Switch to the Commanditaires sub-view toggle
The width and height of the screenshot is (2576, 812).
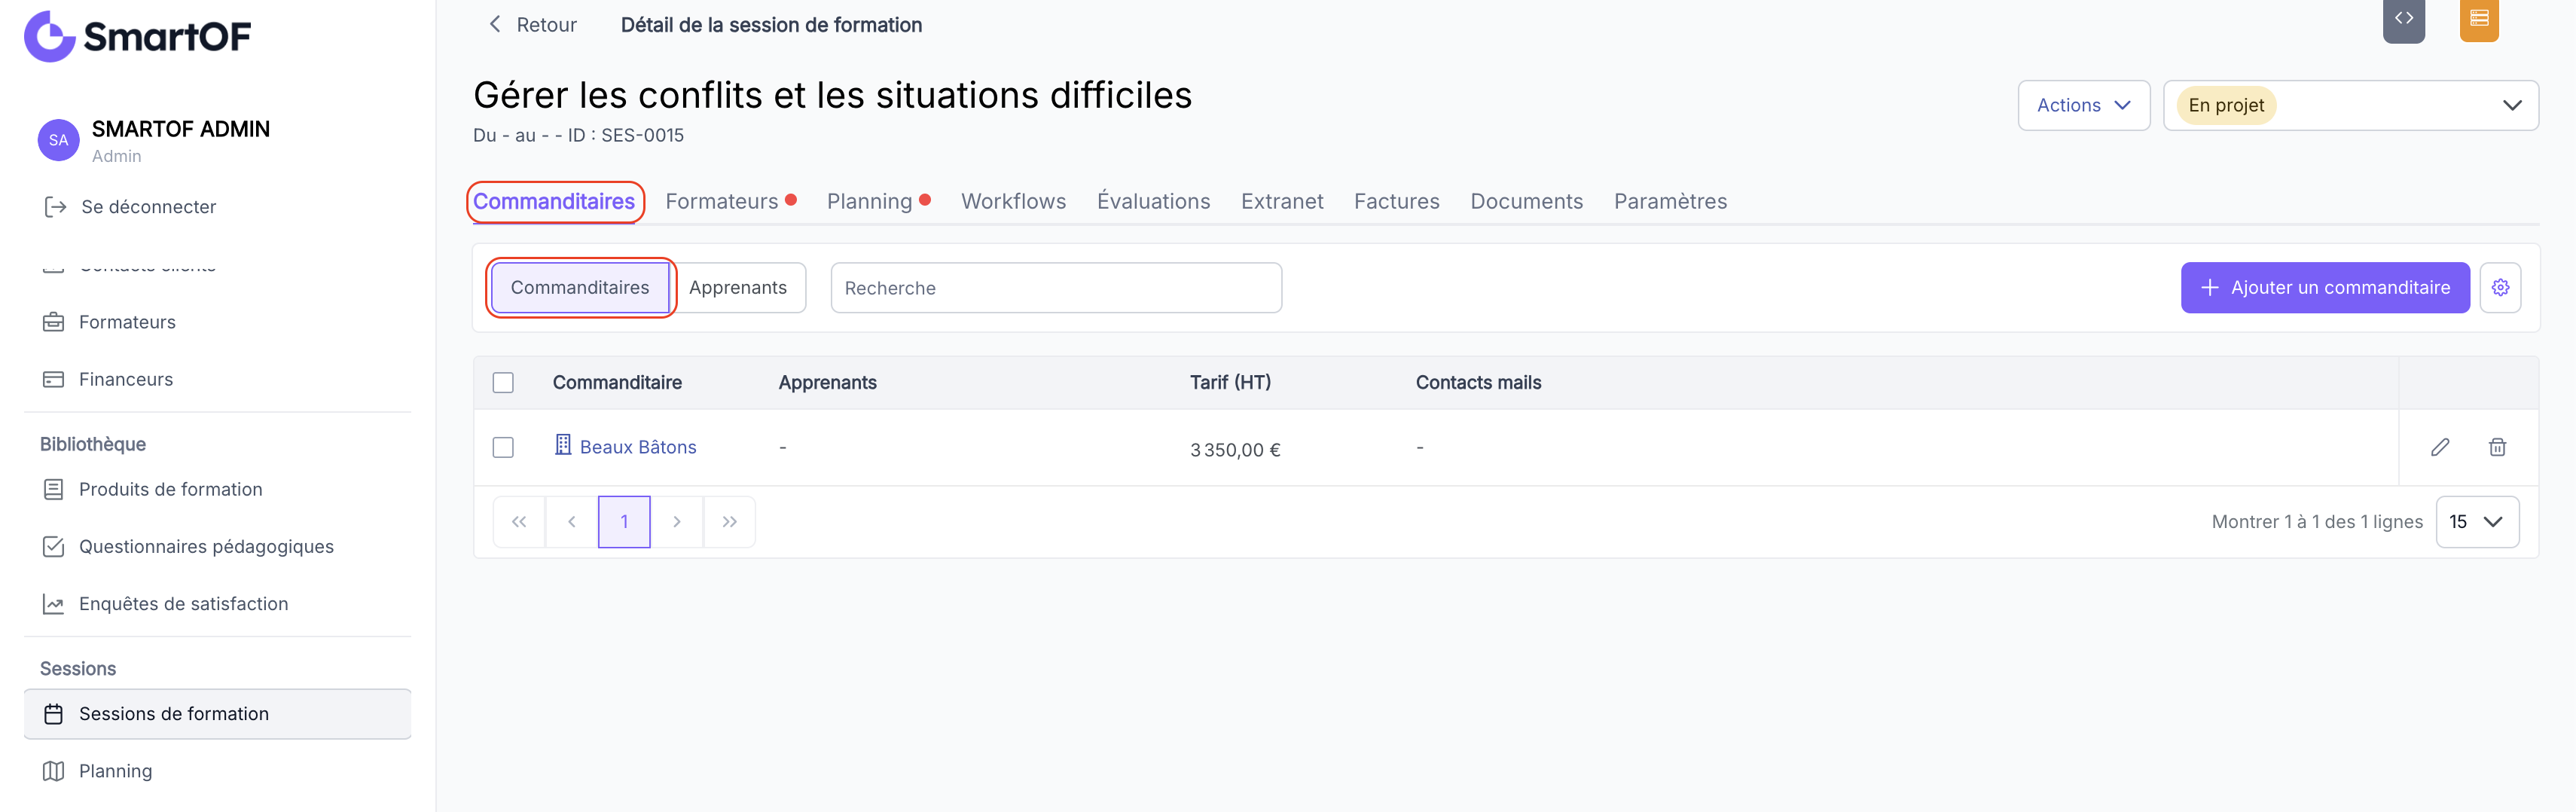580,288
